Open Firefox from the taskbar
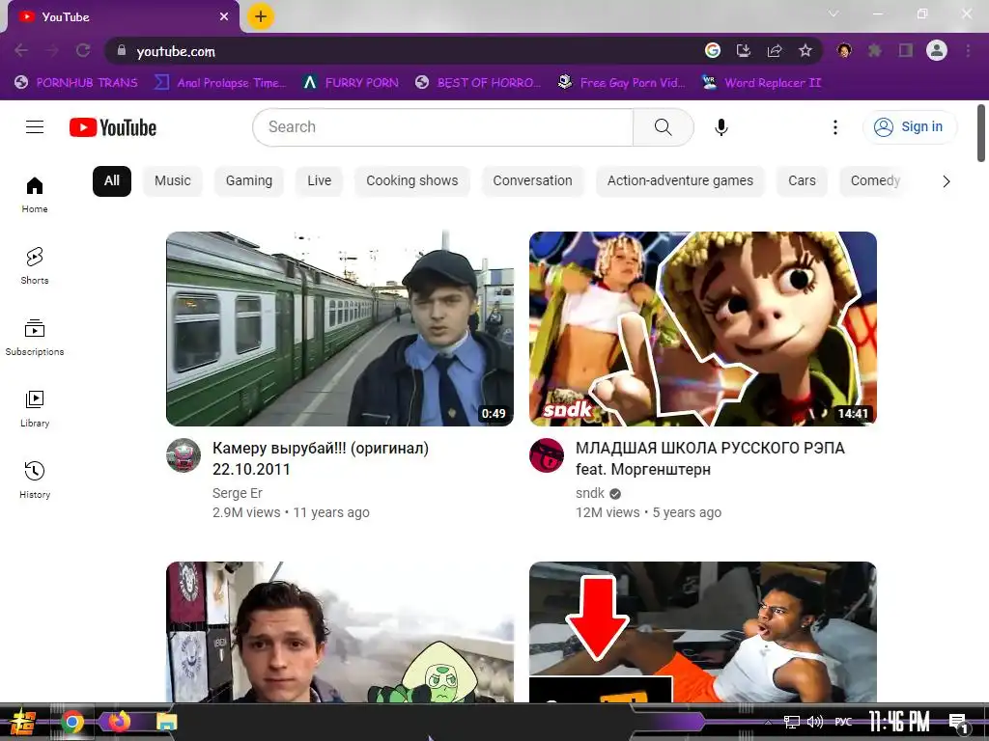The height and width of the screenshot is (741, 989). tap(119, 721)
